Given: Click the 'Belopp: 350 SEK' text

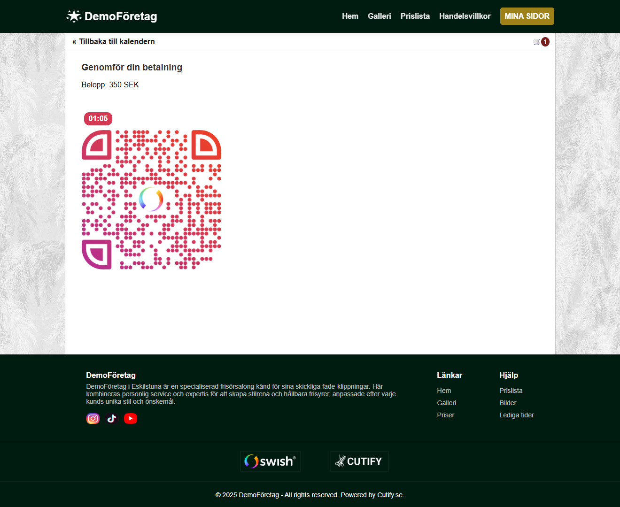Looking at the screenshot, I should (x=110, y=84).
